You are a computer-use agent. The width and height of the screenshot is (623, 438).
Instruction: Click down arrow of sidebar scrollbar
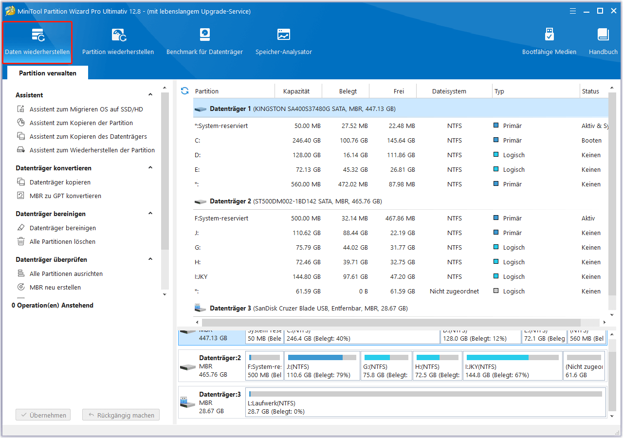tap(165, 294)
